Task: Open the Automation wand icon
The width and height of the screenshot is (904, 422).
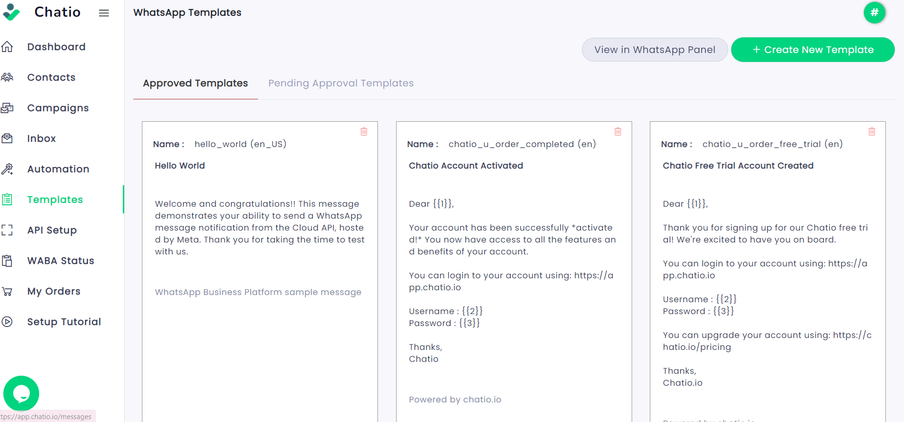Action: click(x=7, y=169)
